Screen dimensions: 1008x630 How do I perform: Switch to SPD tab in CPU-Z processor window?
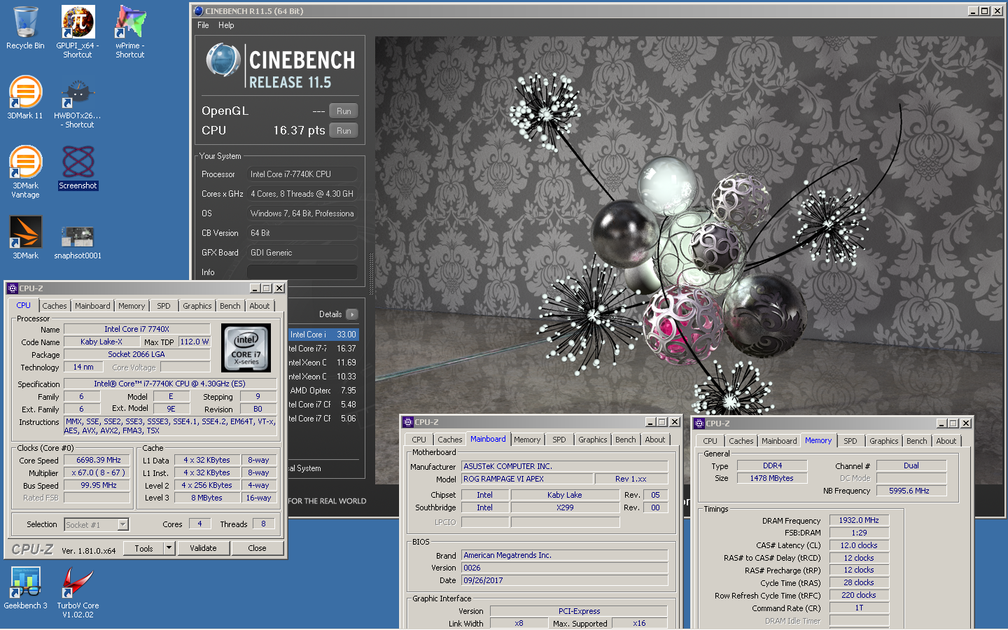pos(164,306)
